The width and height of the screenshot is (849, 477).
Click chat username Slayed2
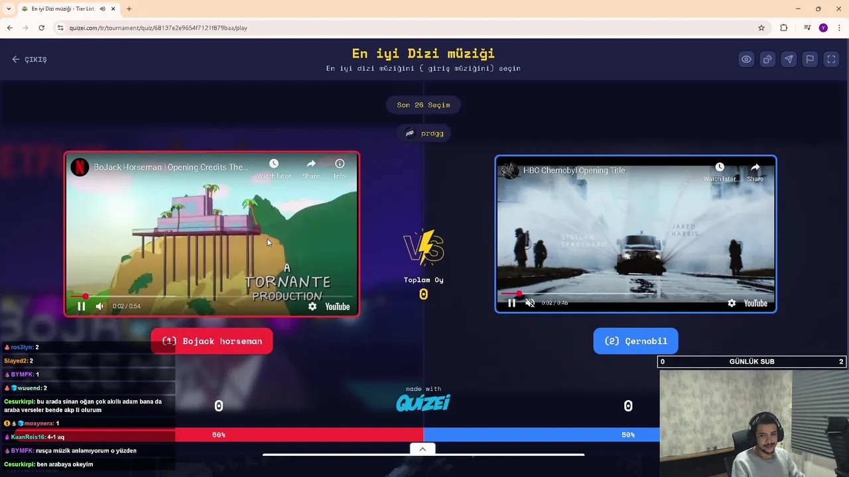click(x=16, y=361)
